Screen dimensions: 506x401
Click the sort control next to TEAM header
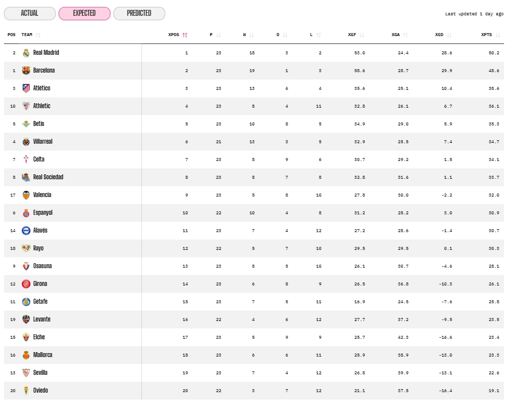point(37,35)
